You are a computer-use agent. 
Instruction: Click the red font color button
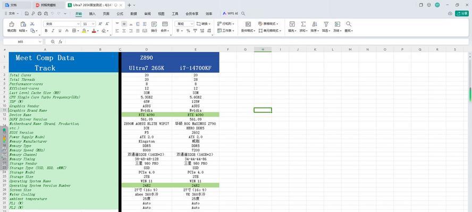[94, 31]
